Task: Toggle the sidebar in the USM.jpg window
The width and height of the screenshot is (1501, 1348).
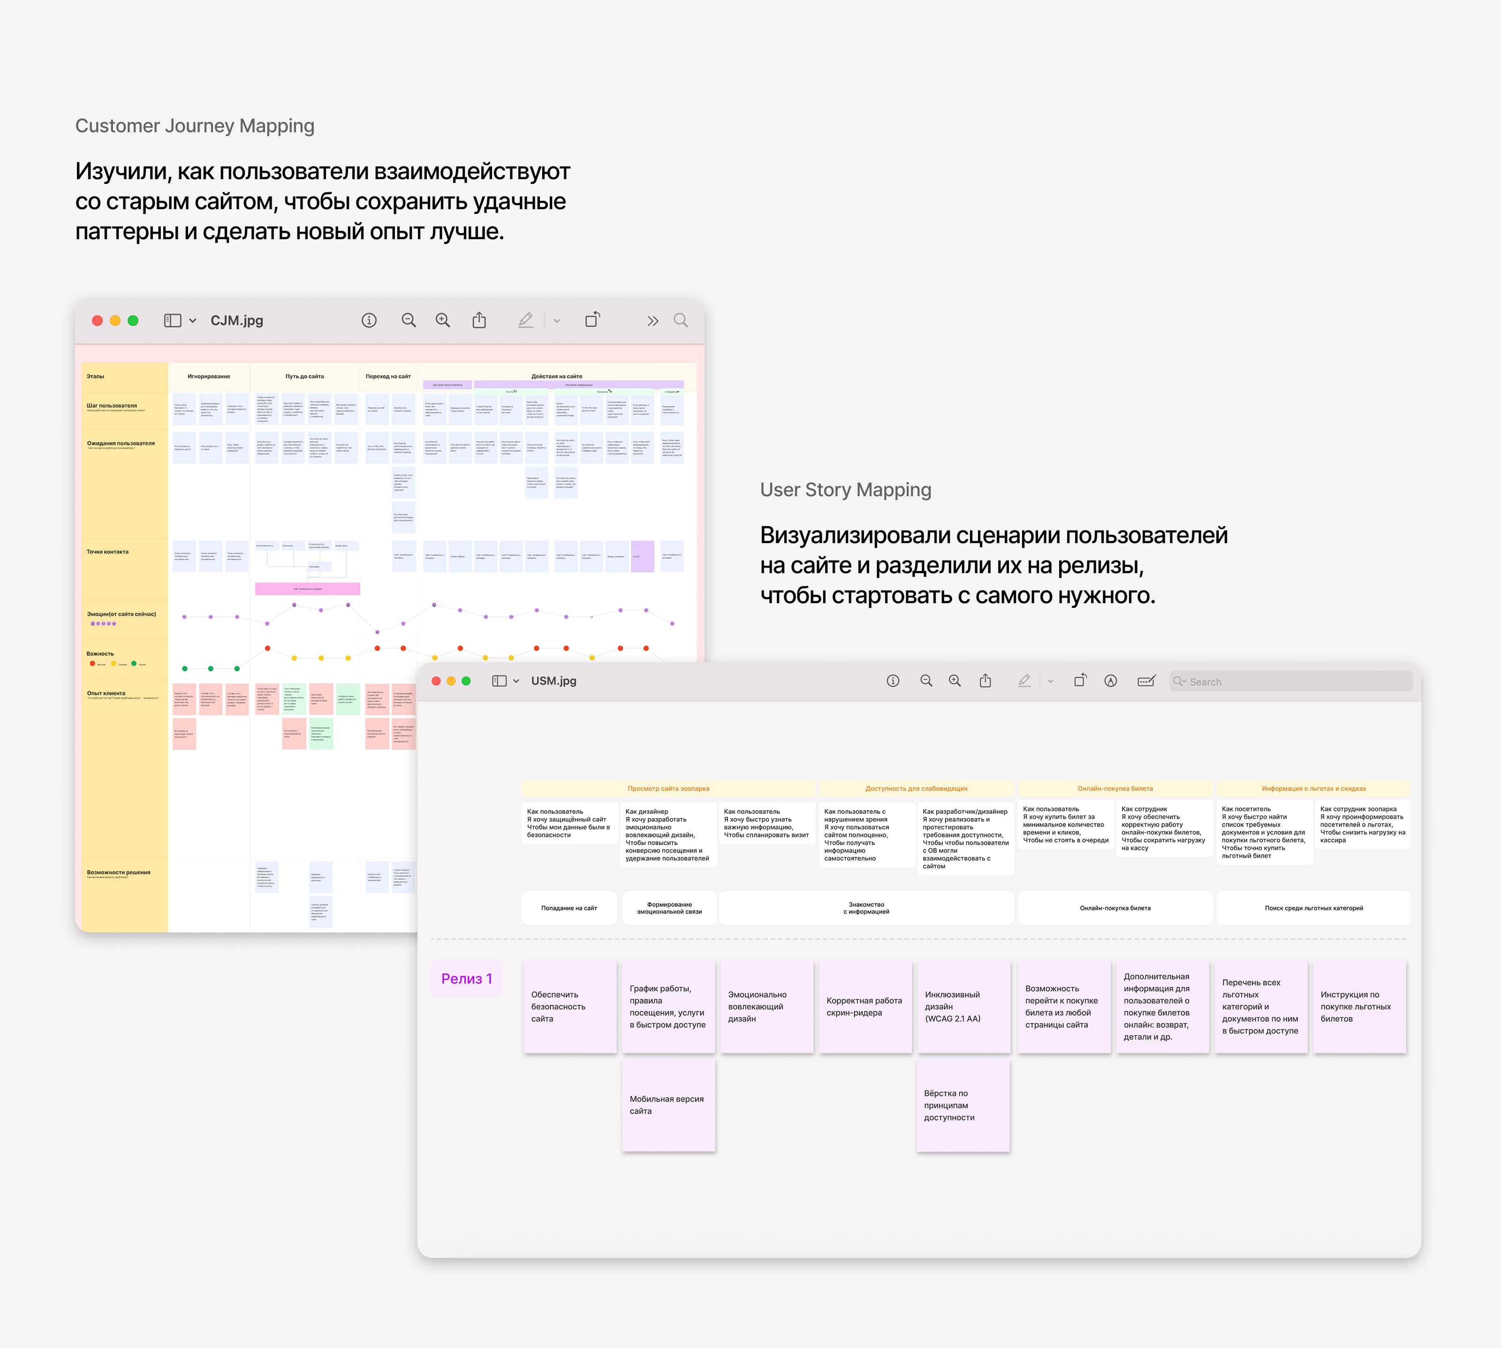Action: point(500,681)
